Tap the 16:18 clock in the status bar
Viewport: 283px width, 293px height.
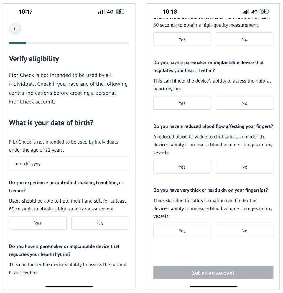[170, 12]
